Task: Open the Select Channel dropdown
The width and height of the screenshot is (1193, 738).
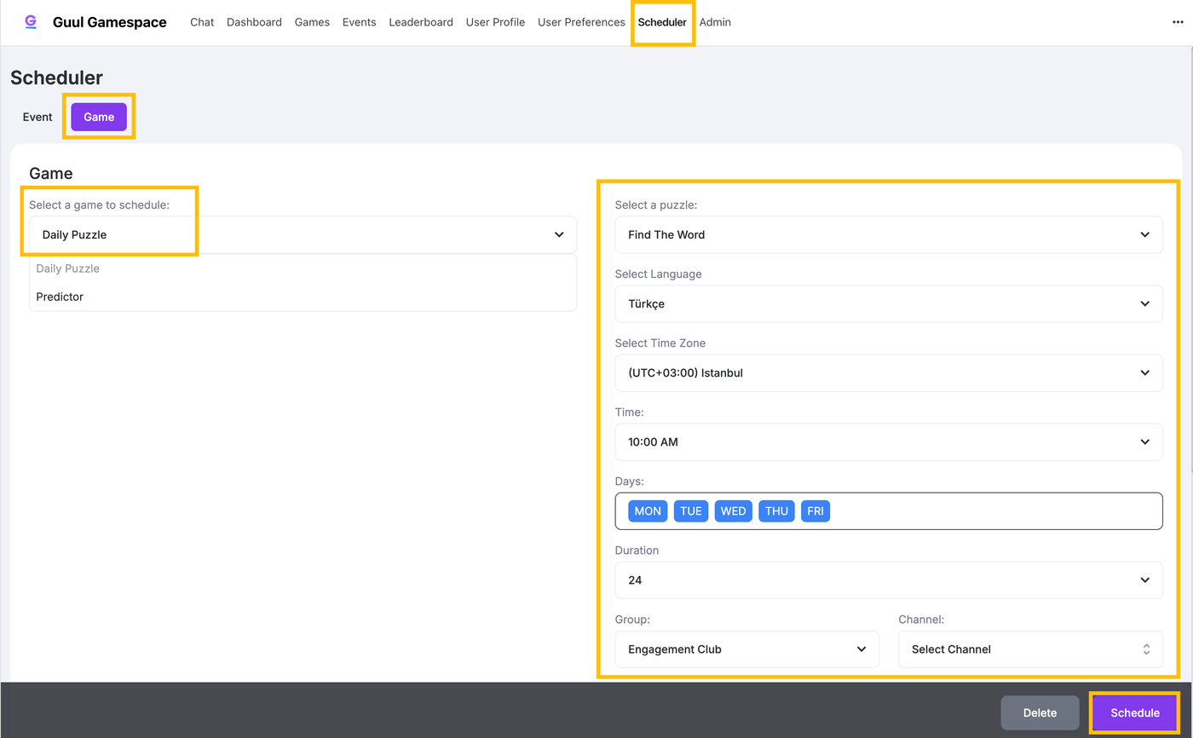Action: point(1030,649)
